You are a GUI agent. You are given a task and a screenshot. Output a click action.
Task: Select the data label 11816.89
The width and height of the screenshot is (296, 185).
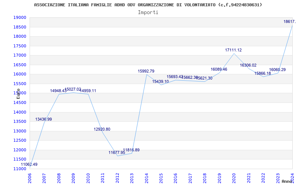[x=131, y=150]
